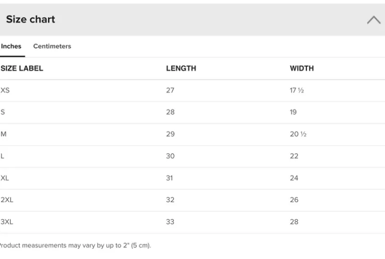
Task: Click the M width value 20 ½
Action: pos(298,134)
